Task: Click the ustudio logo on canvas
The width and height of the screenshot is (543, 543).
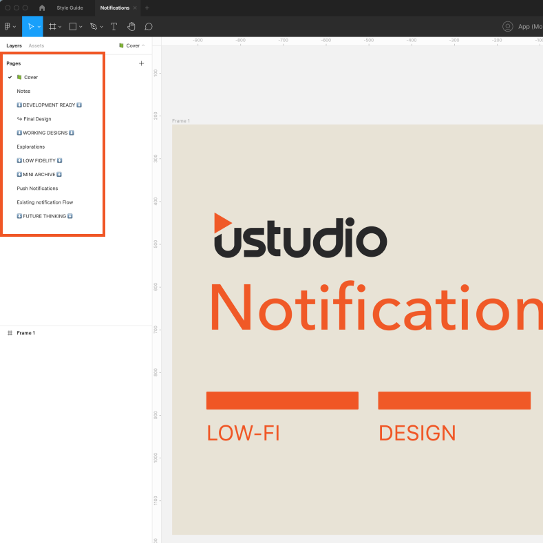Action: coord(300,235)
